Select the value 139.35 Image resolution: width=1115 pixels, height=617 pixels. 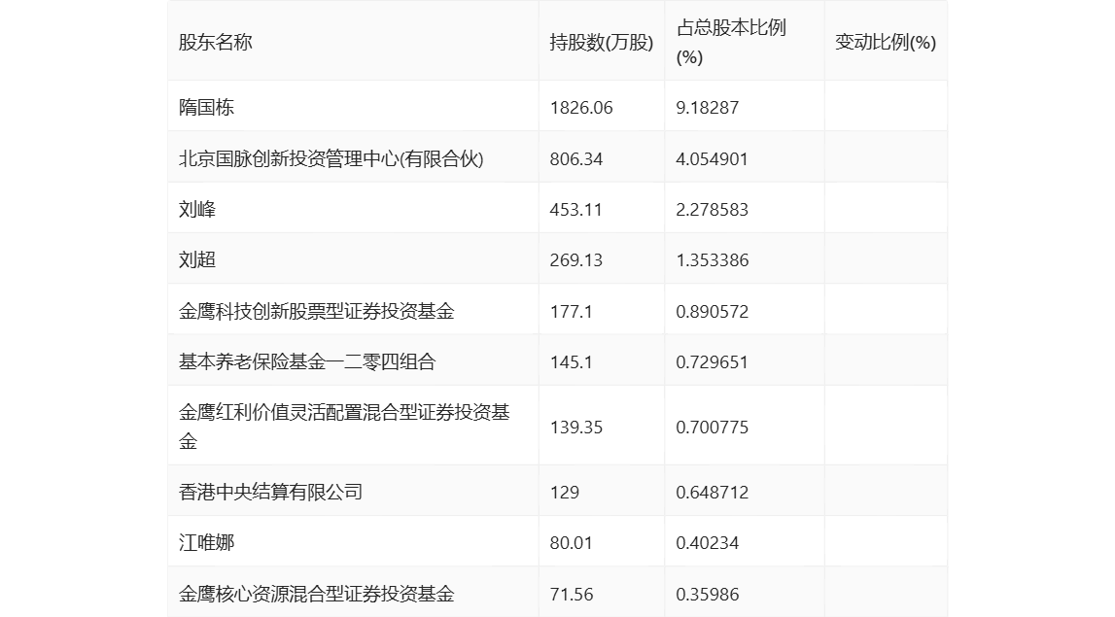(576, 428)
